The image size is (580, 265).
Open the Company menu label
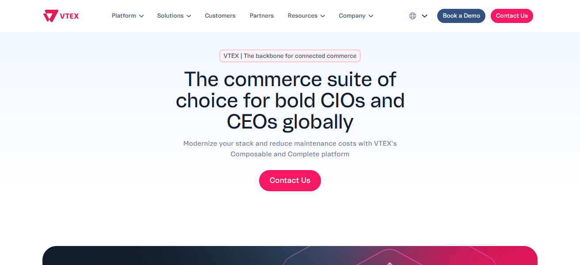pos(352,16)
